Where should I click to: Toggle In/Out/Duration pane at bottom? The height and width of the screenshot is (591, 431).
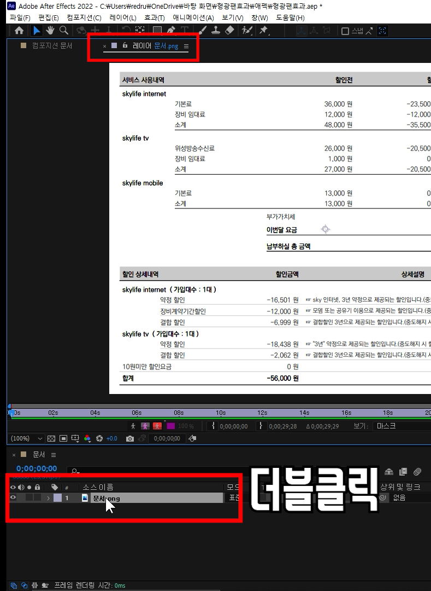(34, 586)
